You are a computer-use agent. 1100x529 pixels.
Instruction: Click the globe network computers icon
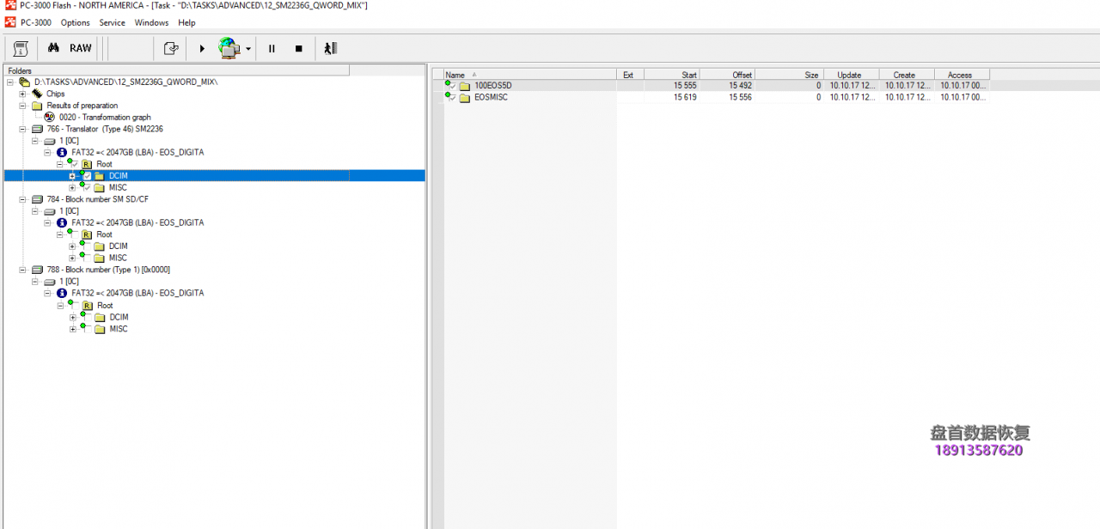click(x=229, y=48)
